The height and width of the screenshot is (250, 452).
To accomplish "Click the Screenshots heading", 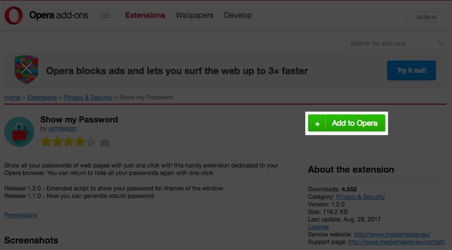I will 31,240.
